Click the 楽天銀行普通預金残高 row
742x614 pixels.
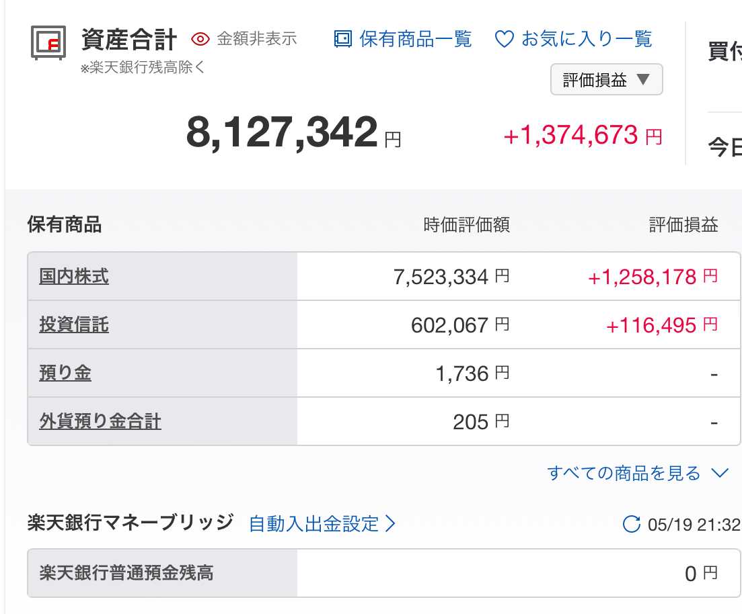[x=383, y=573]
